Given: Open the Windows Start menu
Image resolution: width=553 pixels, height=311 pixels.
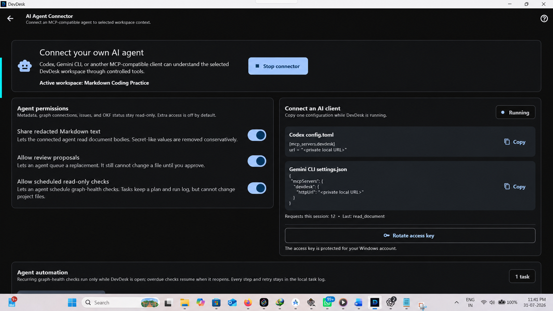Looking at the screenshot, I should [72, 302].
